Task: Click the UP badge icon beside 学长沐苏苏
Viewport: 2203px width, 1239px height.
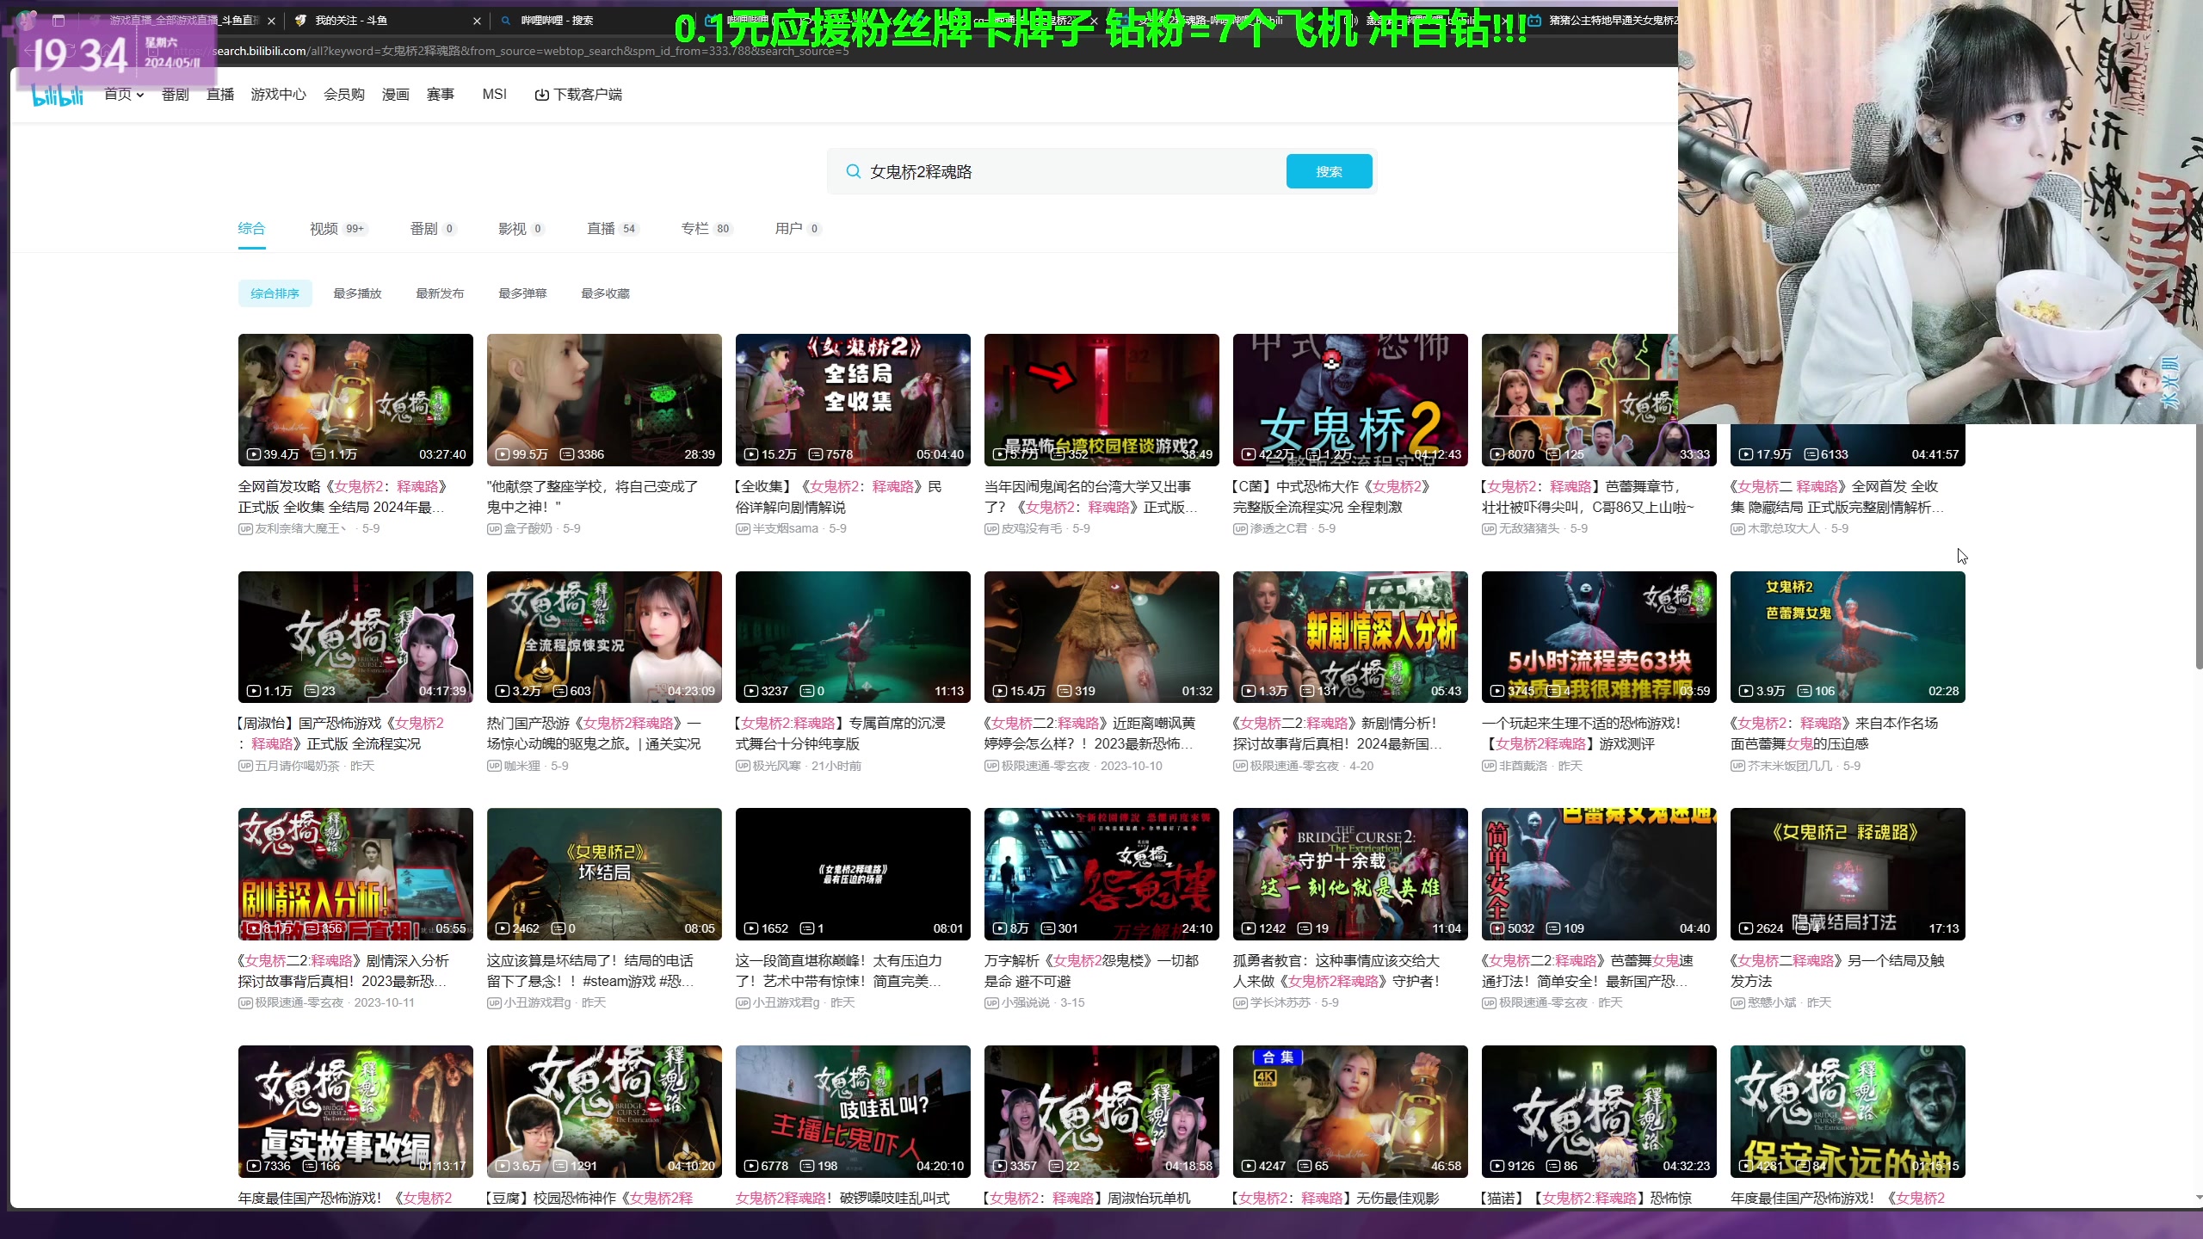Action: (1240, 1002)
